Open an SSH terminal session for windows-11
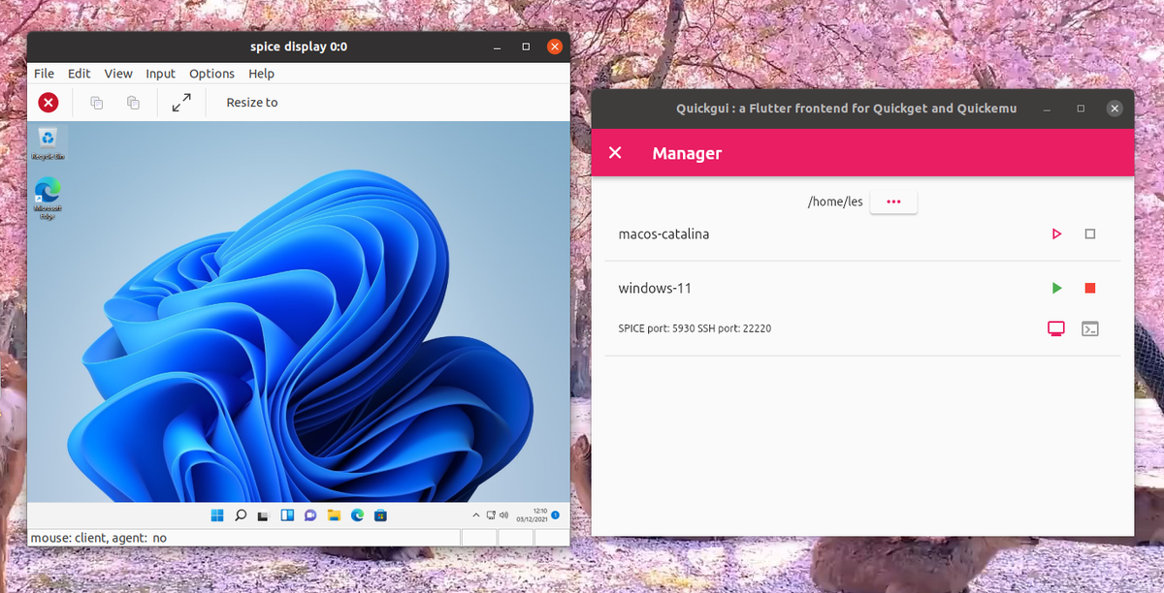This screenshot has height=593, width=1164. [x=1090, y=328]
